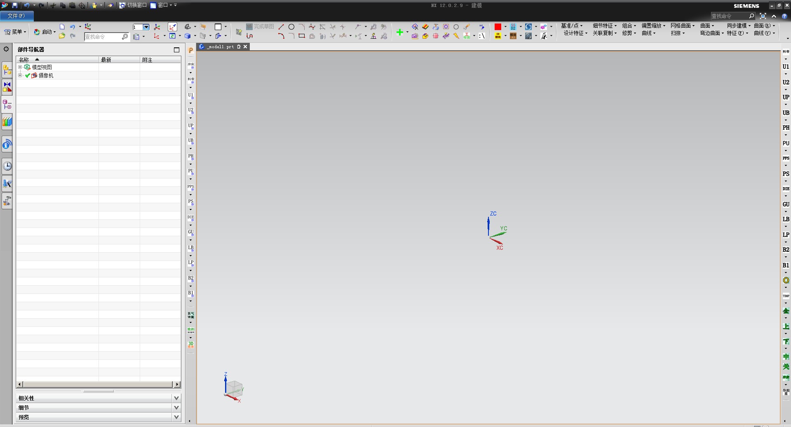The height and width of the screenshot is (427, 791).
Task: Open the 设计特征 dropdown menu
Action: (575, 33)
